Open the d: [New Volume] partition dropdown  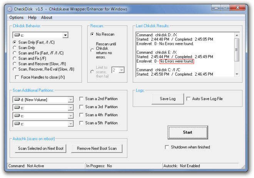pyautogui.click(x=70, y=100)
